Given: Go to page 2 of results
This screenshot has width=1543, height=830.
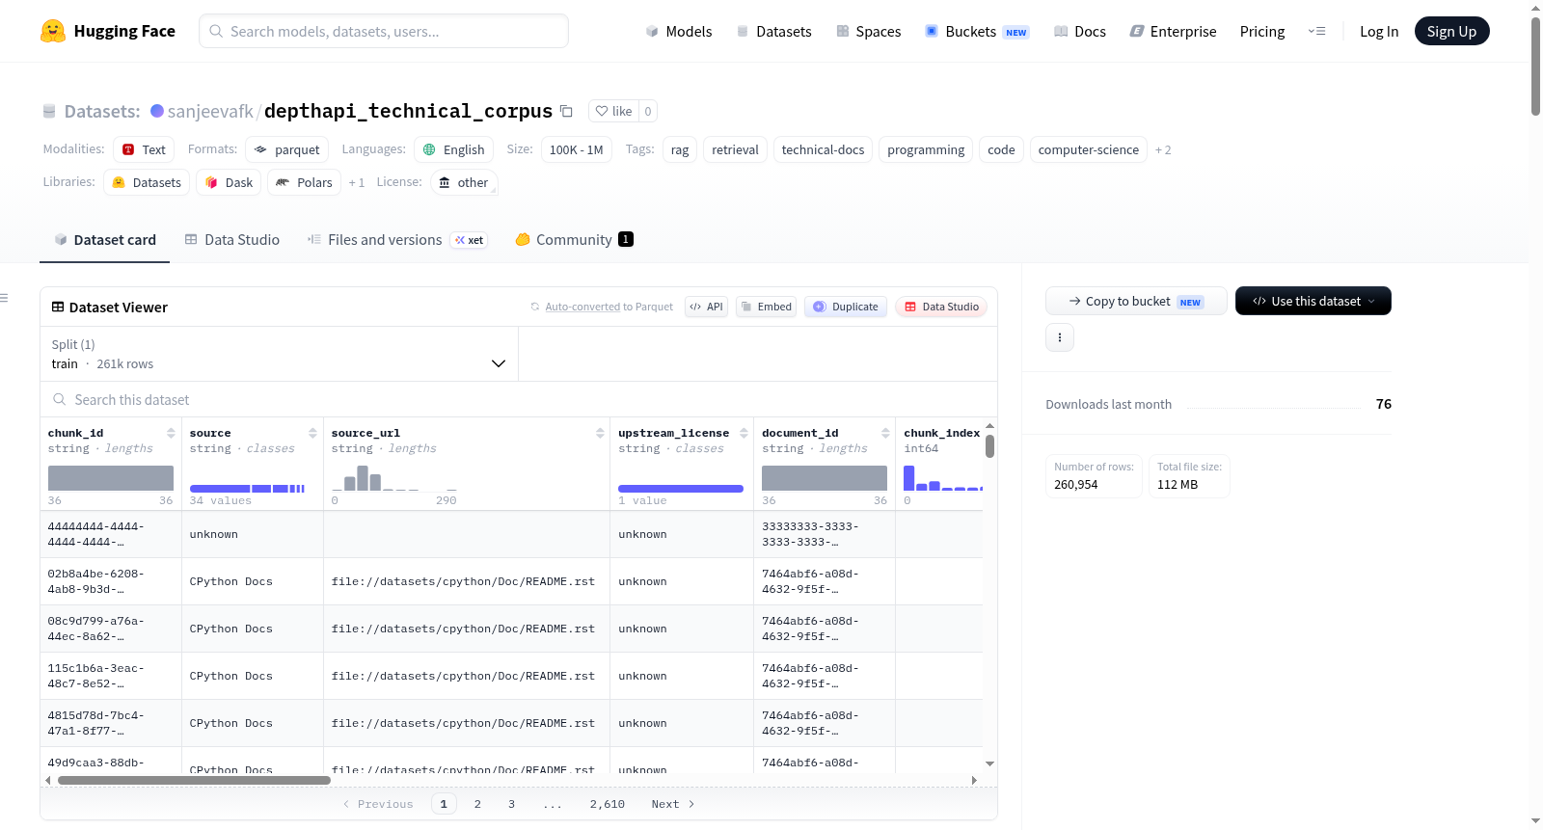Looking at the screenshot, I should 477,804.
